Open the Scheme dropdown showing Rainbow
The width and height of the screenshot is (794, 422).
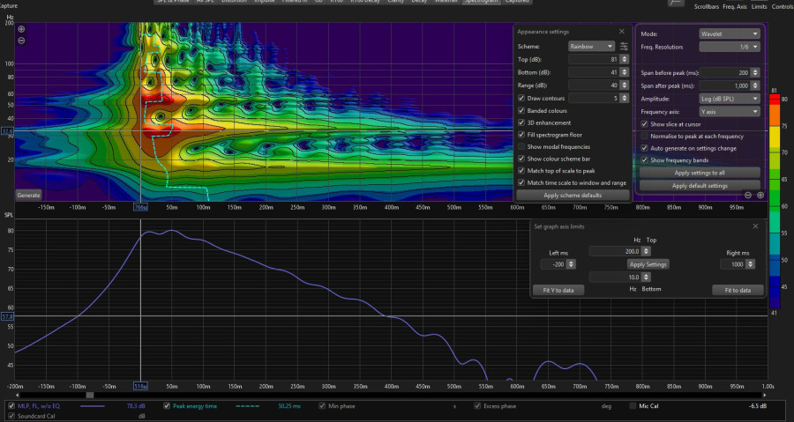(x=591, y=47)
